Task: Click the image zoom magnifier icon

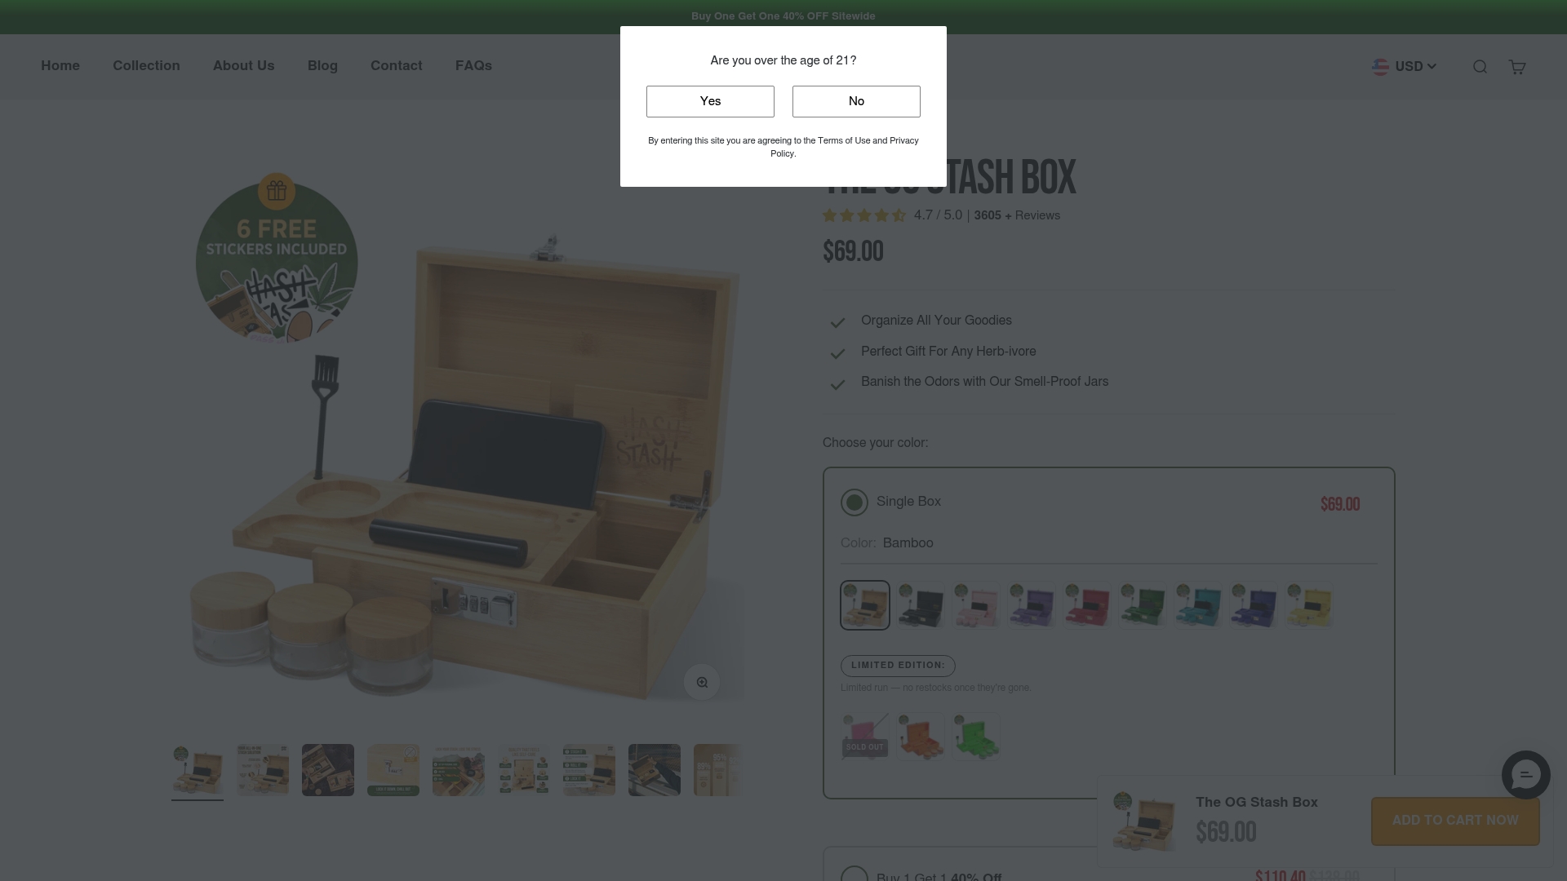Action: [x=702, y=682]
